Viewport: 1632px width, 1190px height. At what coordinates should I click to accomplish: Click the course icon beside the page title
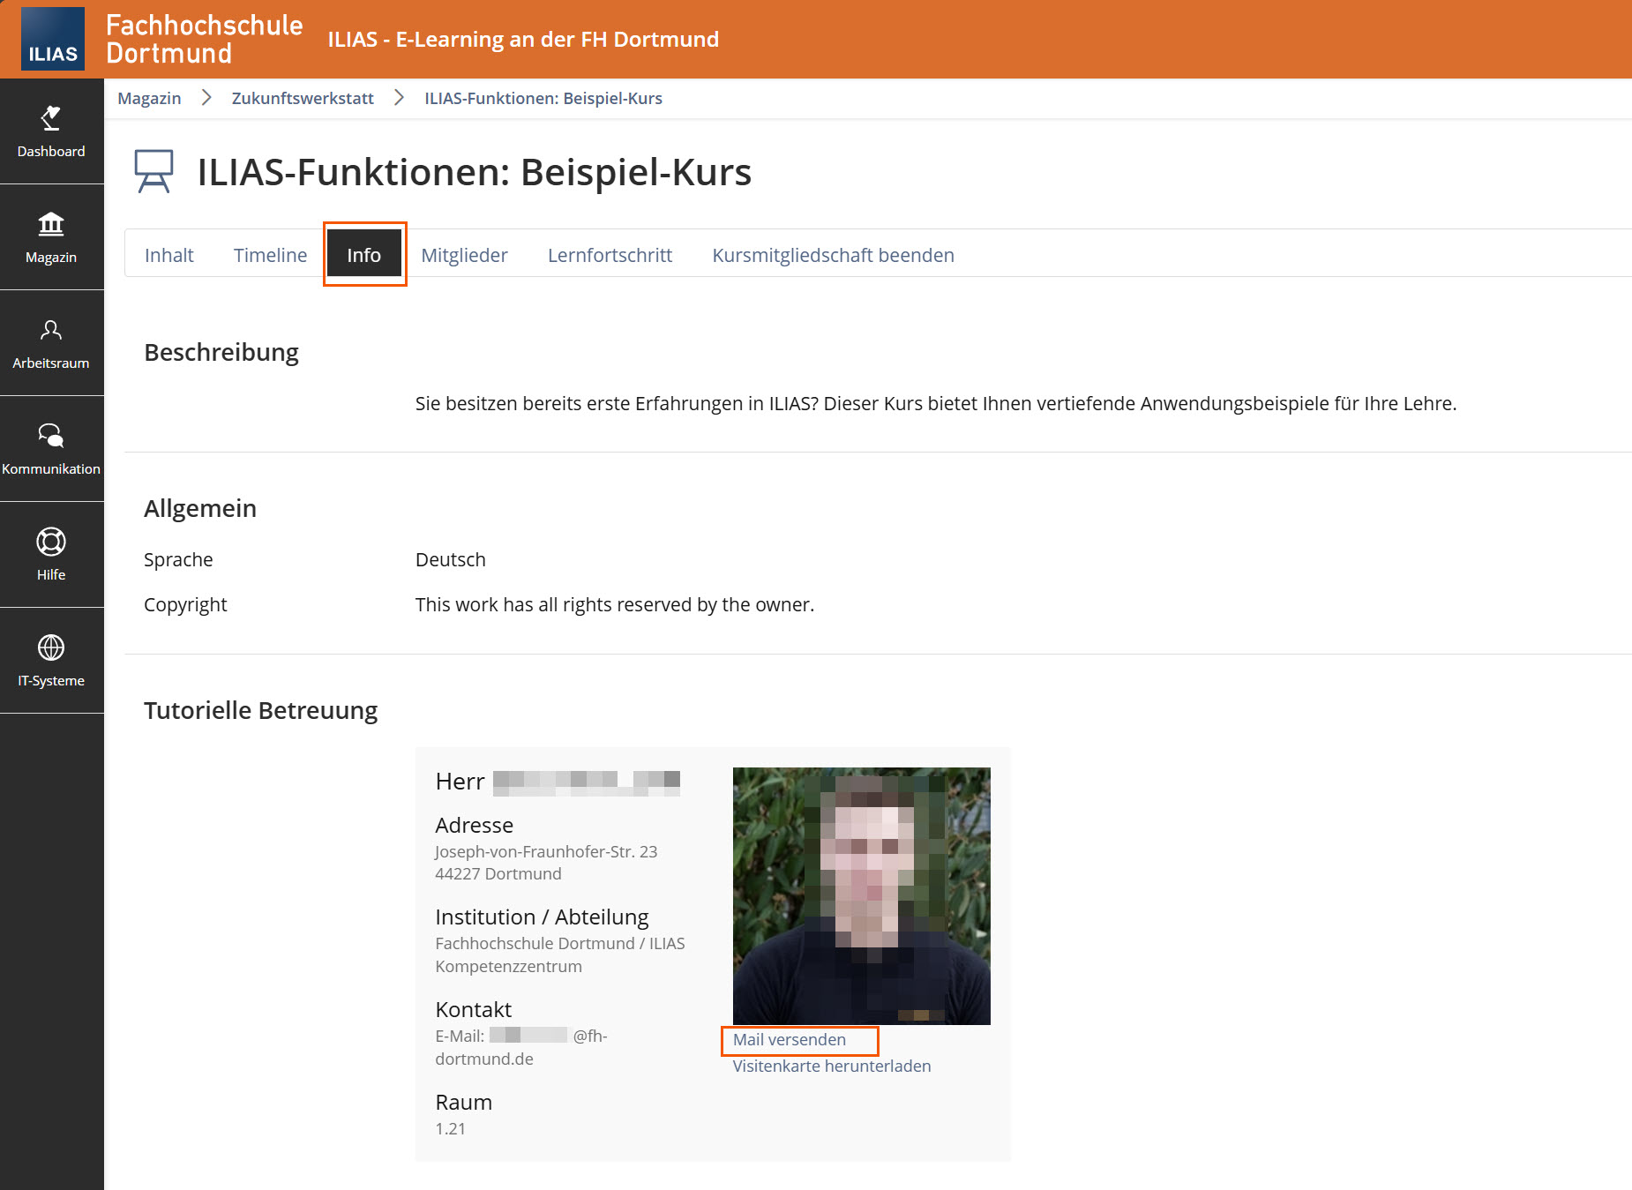click(153, 170)
